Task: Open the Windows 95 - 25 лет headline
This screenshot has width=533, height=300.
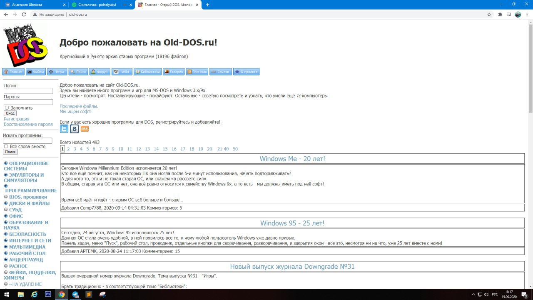Action: pos(292,223)
